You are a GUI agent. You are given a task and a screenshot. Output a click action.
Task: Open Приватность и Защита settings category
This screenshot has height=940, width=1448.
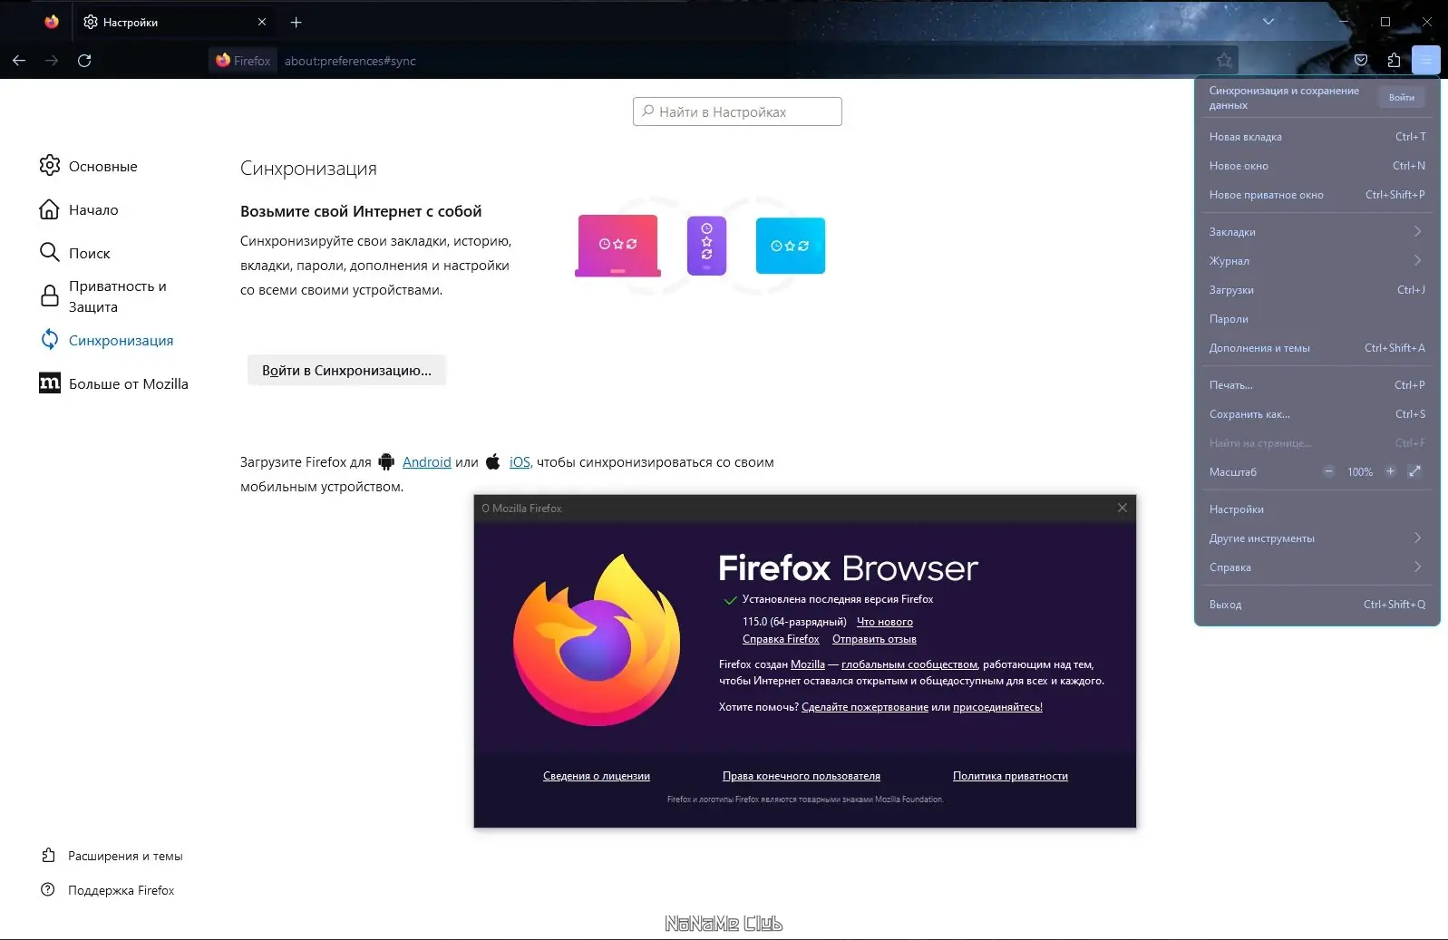(103, 296)
